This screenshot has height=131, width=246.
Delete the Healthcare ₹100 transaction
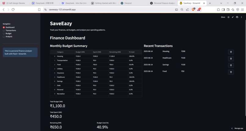(x=231, y=59)
